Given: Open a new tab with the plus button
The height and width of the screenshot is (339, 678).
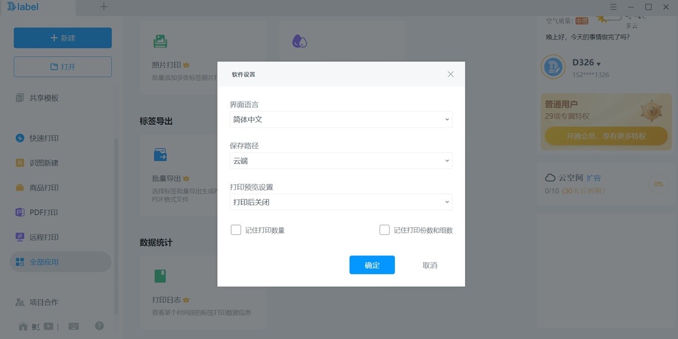Looking at the screenshot, I should coord(103,7).
